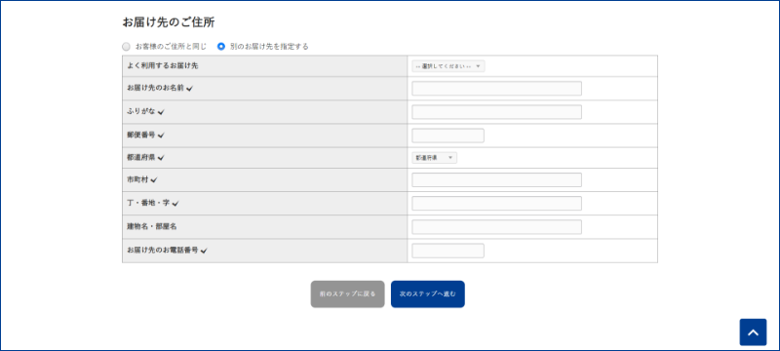The height and width of the screenshot is (351, 780).
Task: Select 'お客様のご住所と同じ' radio option
Action: (x=127, y=47)
